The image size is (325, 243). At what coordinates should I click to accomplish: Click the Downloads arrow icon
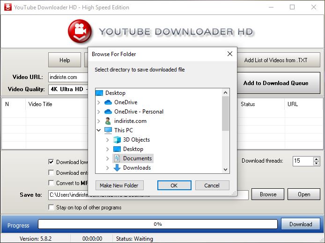[117, 168]
